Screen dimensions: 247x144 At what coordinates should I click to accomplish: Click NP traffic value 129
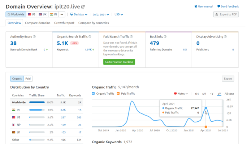(64, 125)
